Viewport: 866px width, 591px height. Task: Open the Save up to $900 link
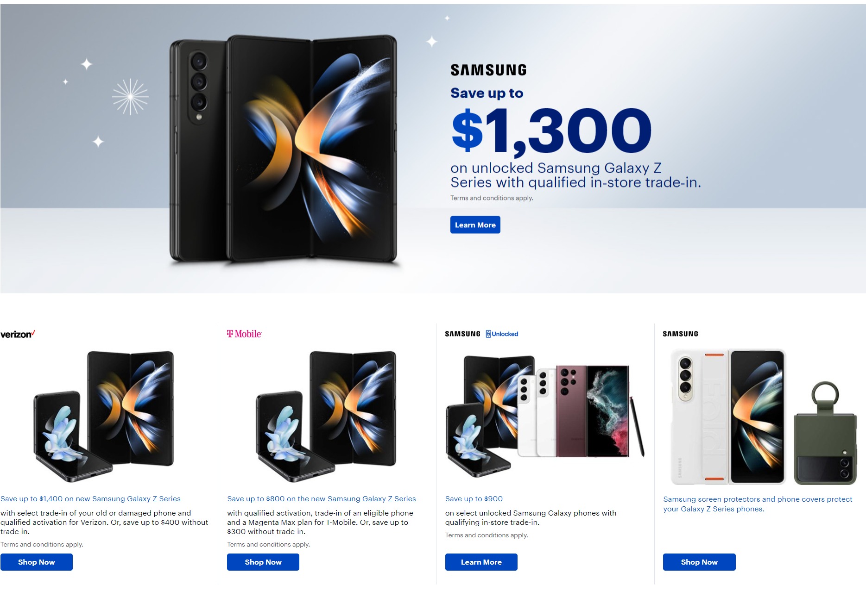474,498
